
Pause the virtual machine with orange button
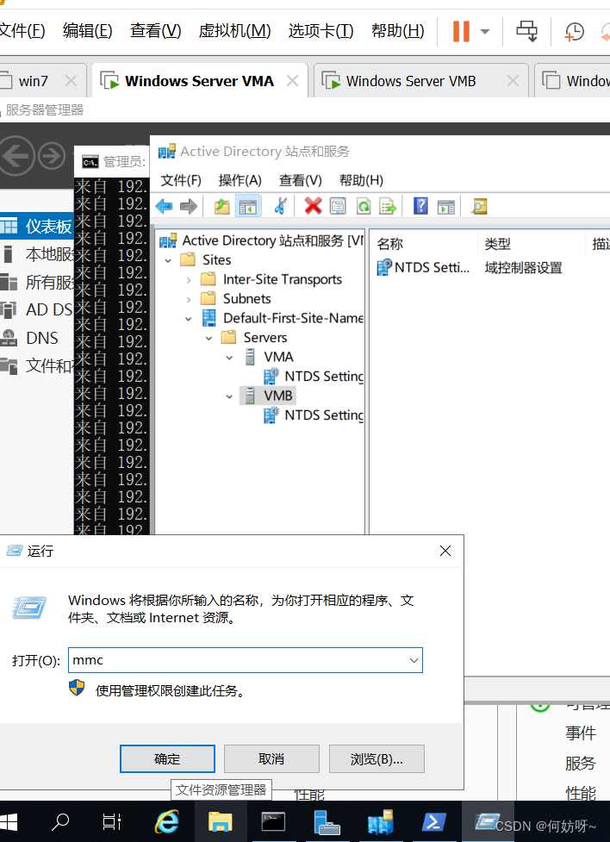pos(461,31)
